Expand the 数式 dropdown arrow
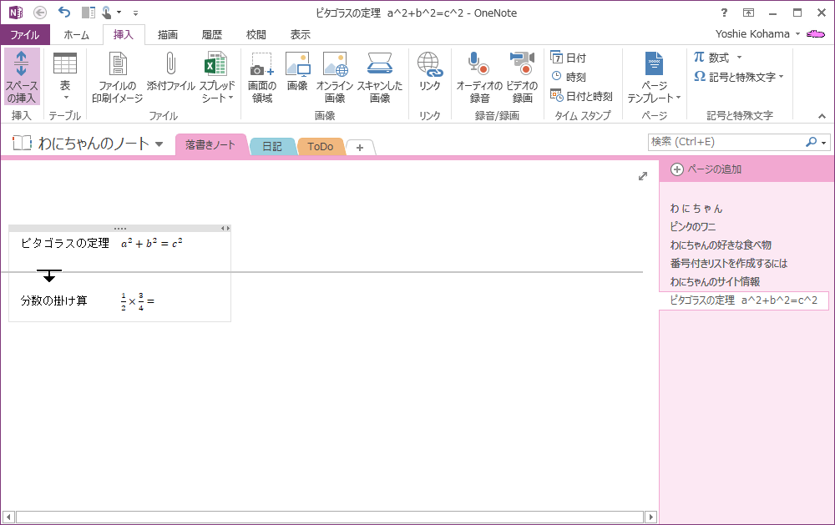This screenshot has height=525, width=835. click(x=739, y=57)
